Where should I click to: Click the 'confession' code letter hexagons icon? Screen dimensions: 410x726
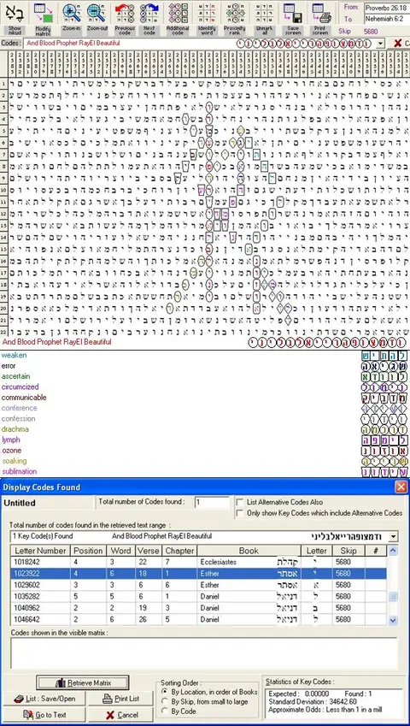tap(384, 419)
